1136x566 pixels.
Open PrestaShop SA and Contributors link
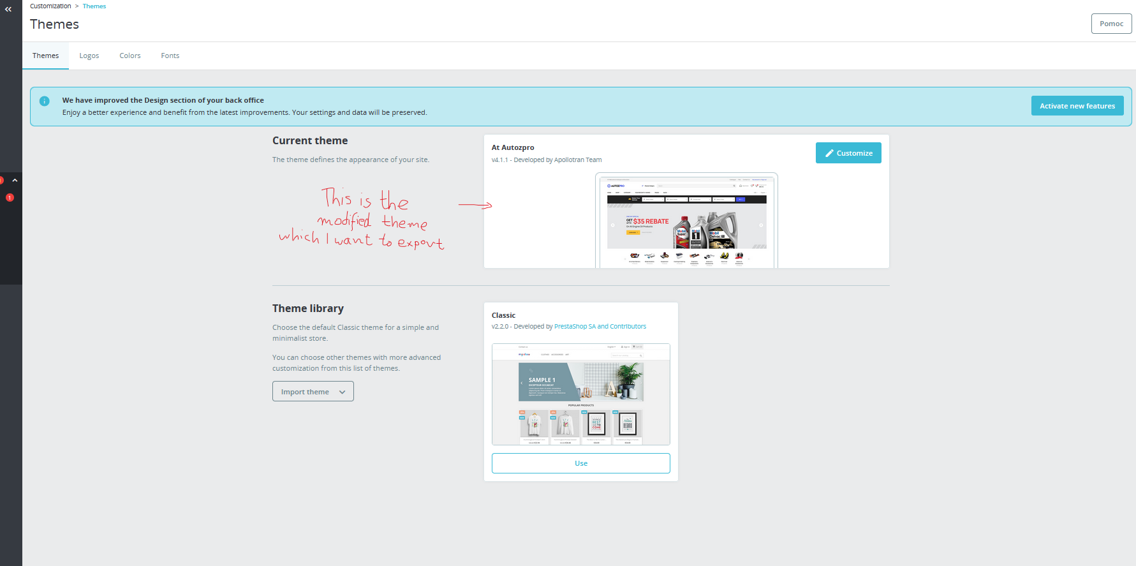[600, 327]
